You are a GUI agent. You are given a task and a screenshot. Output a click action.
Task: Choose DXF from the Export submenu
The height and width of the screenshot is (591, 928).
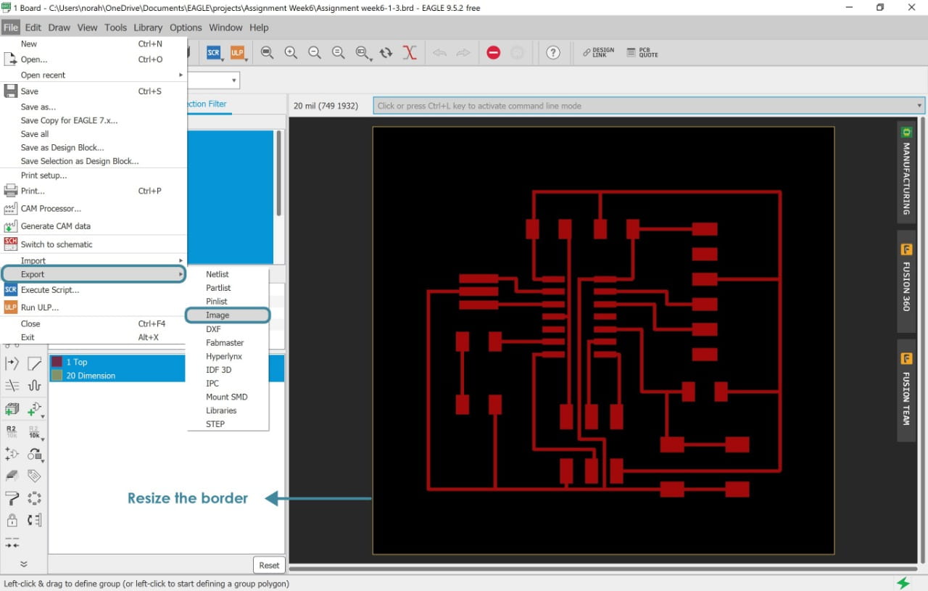pos(228,329)
